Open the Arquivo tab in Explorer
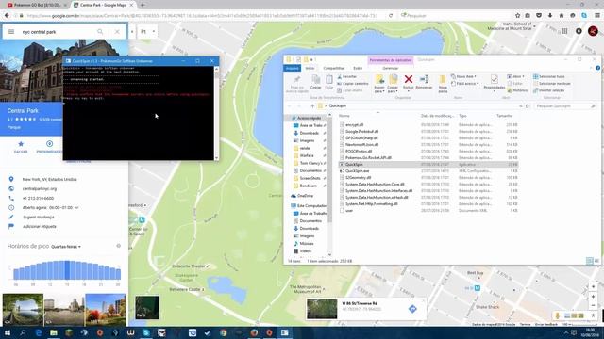Viewport: 604px width, 339px height. 292,68
